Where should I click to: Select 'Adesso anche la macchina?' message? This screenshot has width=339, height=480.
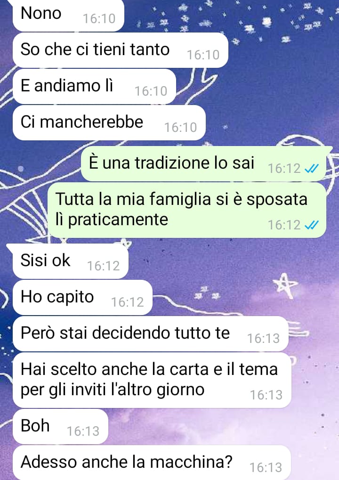[152, 463]
